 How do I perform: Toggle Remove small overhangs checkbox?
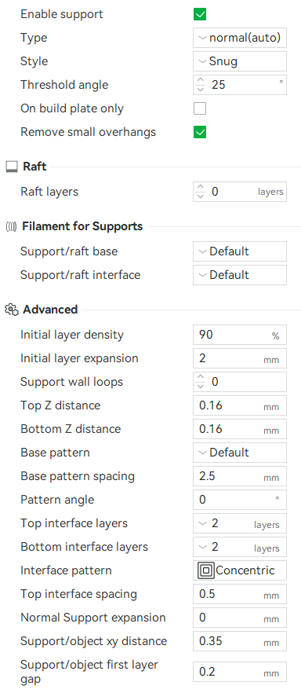point(200,132)
